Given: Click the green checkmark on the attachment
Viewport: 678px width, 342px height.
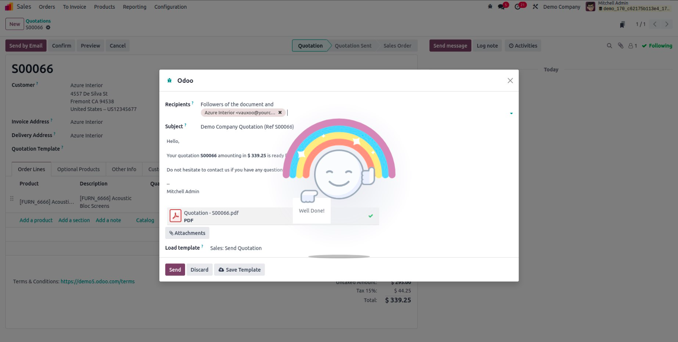Looking at the screenshot, I should click(x=371, y=216).
